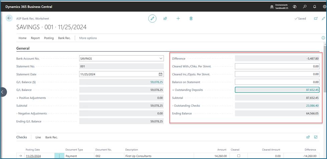
Task: Select the -14,260.00 difference cell
Action: click(301, 156)
